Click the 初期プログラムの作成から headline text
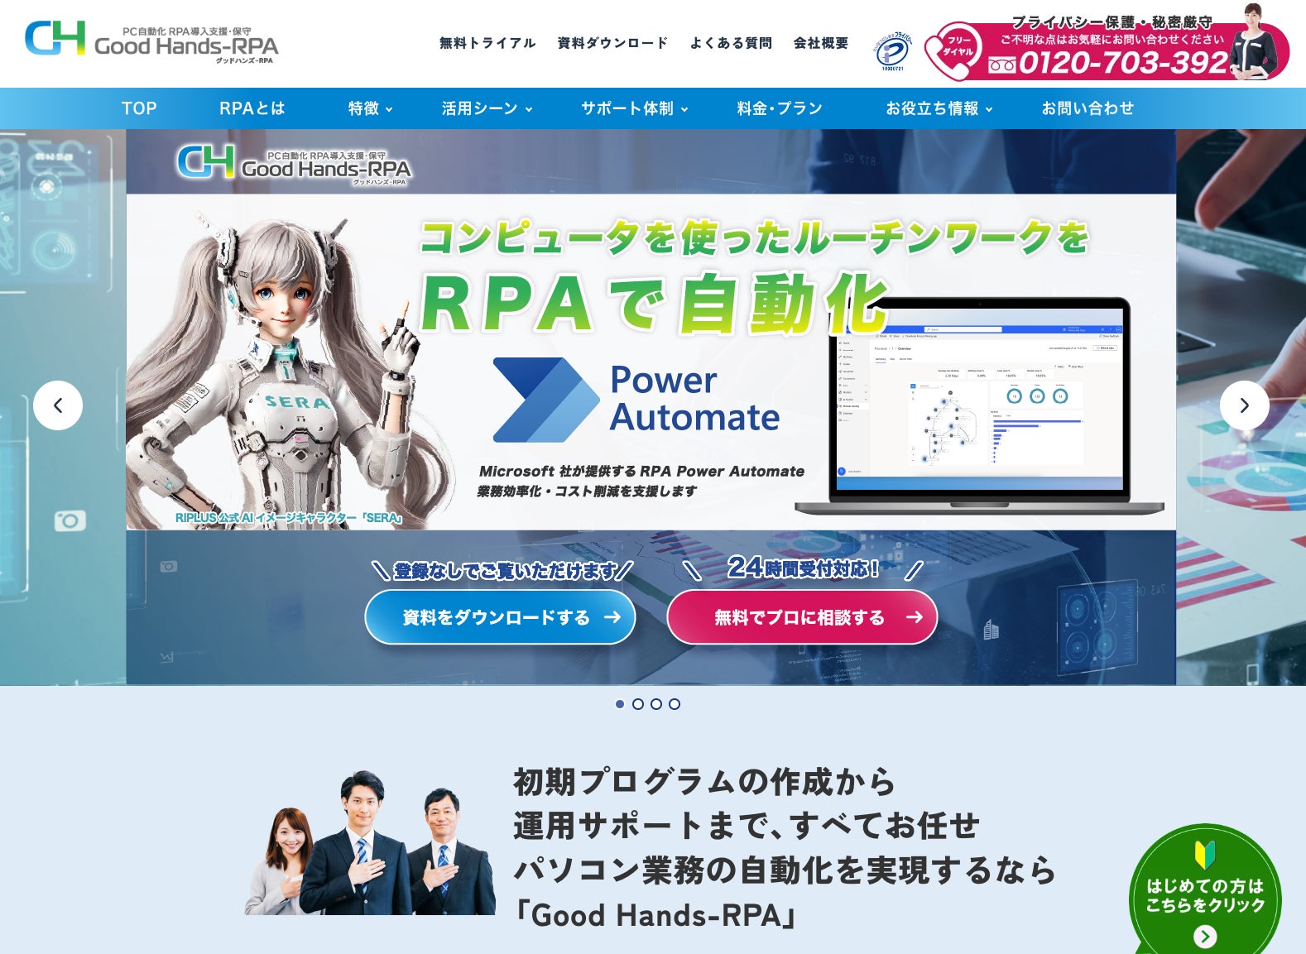The width and height of the screenshot is (1306, 954). pos(704,782)
